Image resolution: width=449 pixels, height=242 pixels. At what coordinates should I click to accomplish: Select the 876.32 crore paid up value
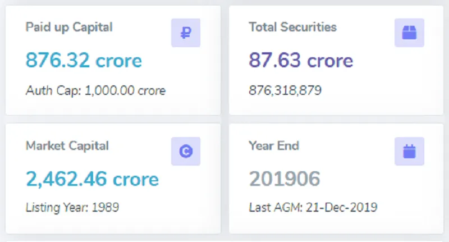click(84, 61)
